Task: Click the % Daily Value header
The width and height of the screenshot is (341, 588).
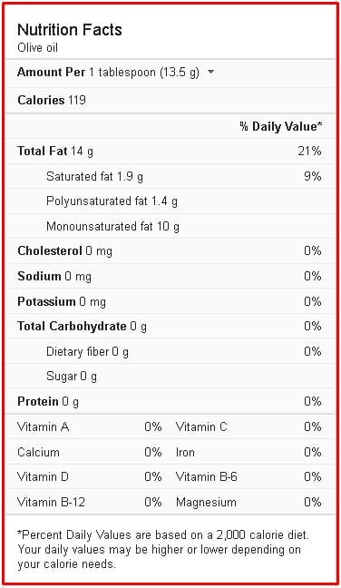Action: click(x=280, y=126)
